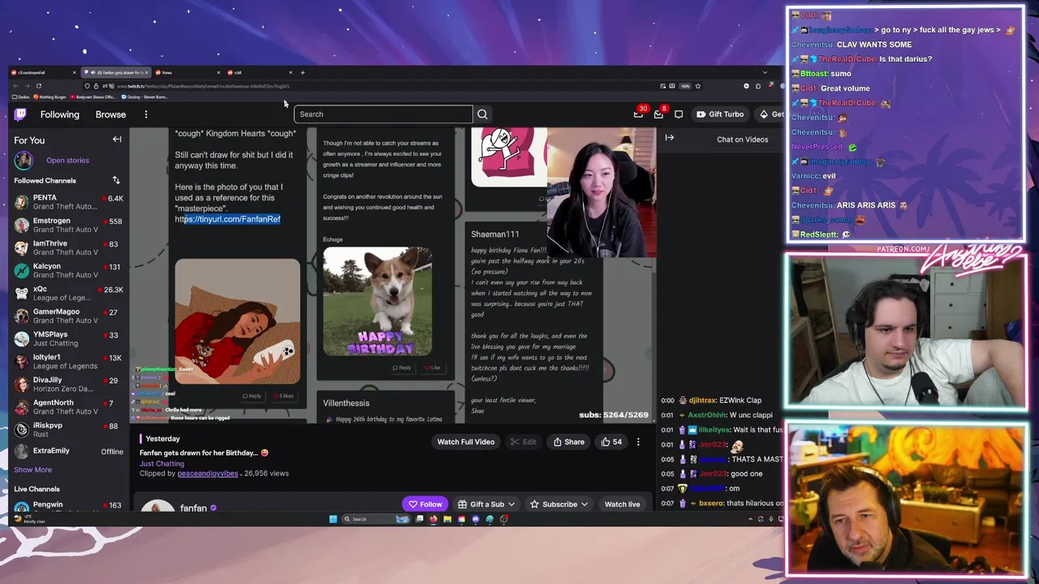The height and width of the screenshot is (584, 1039).
Task: Open YMSPlays channel row
Action: click(68, 338)
